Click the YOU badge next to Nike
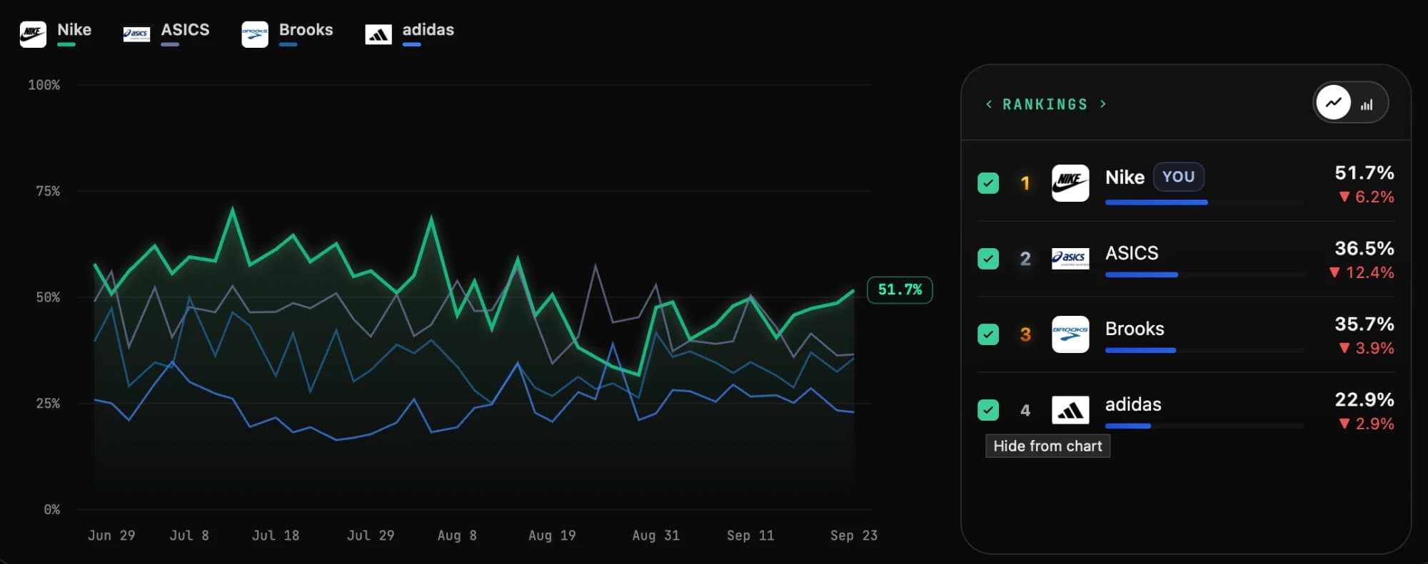This screenshot has height=564, width=1428. (1178, 177)
